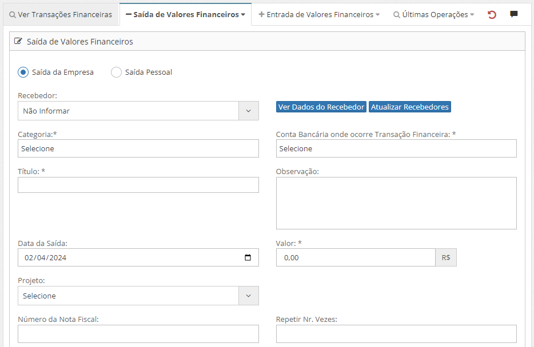
Task: Open Entrada de Valores Financeiros tab
Action: (x=319, y=14)
